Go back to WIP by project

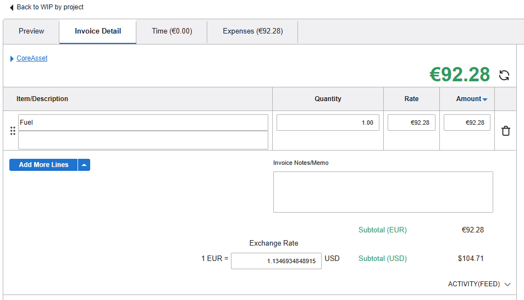pyautogui.click(x=50, y=7)
